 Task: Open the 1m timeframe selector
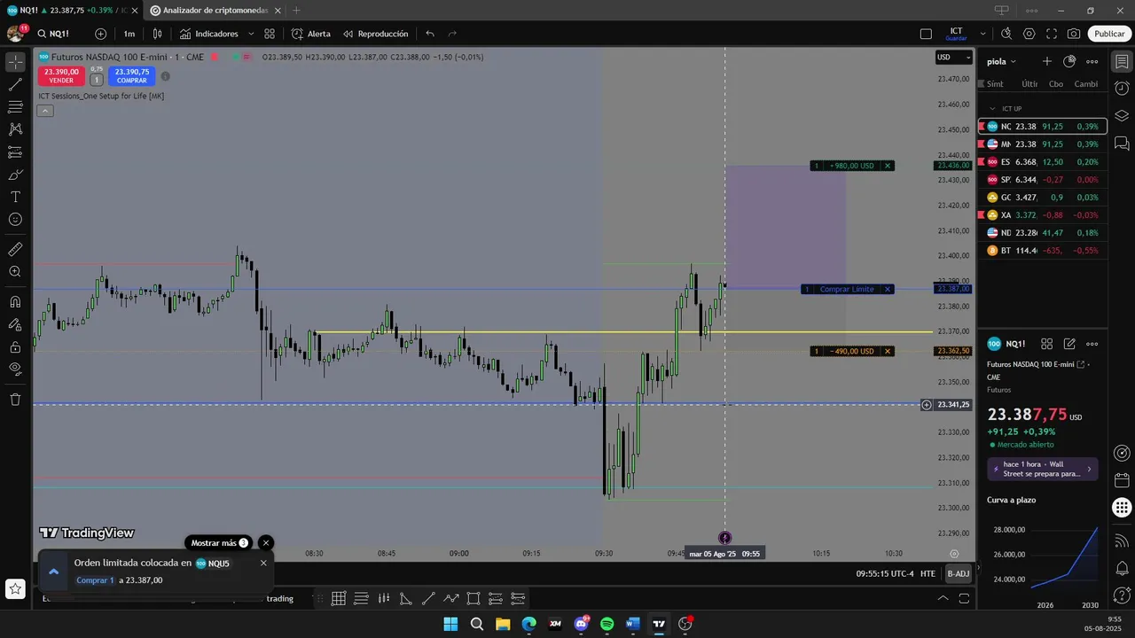point(129,34)
